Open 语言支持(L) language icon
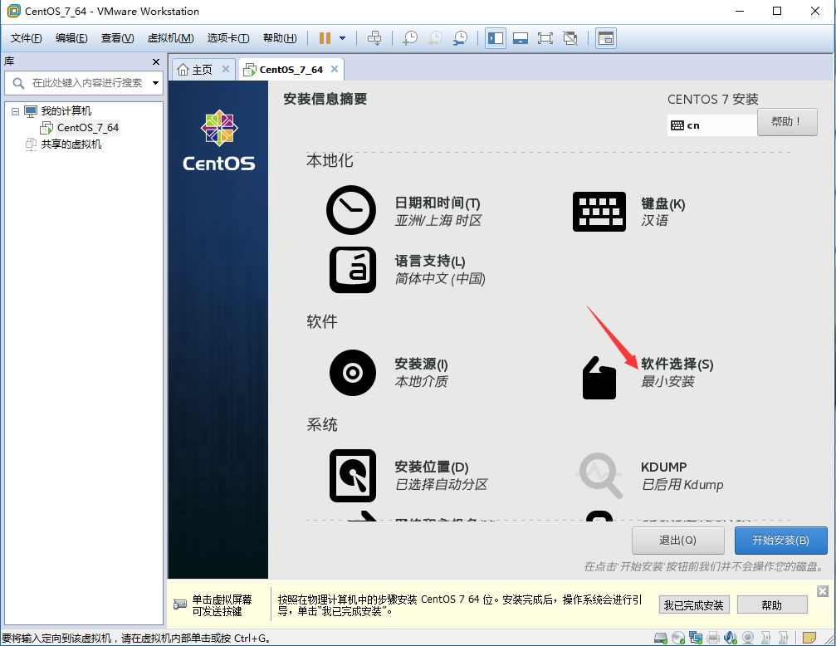 [x=353, y=269]
